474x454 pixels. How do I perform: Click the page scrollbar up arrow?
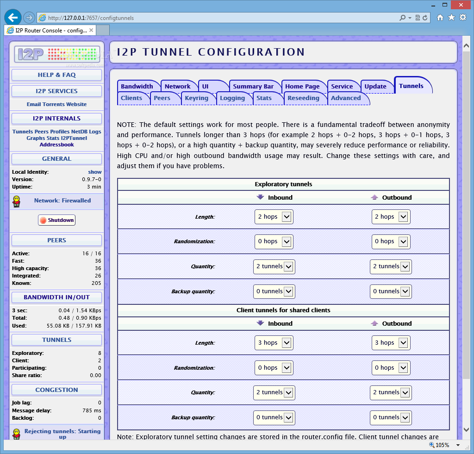(466, 46)
